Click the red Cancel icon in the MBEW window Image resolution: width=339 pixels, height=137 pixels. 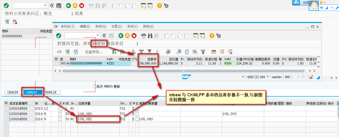click(x=134, y=36)
